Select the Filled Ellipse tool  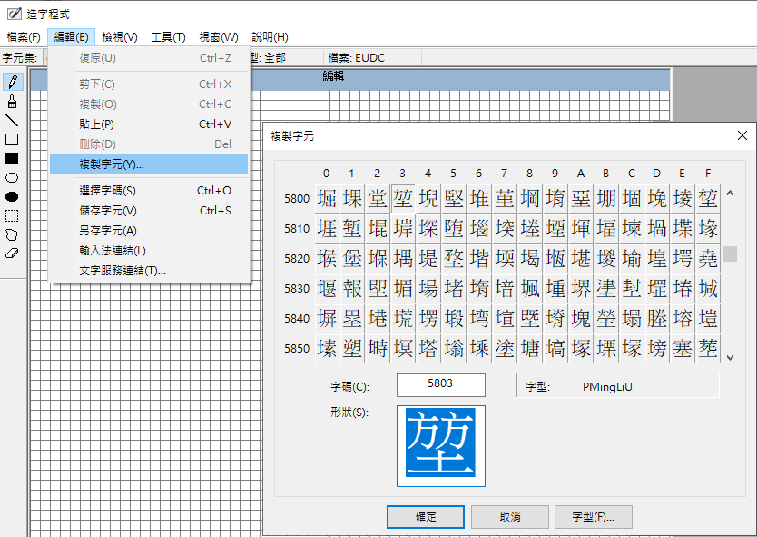coord(13,197)
